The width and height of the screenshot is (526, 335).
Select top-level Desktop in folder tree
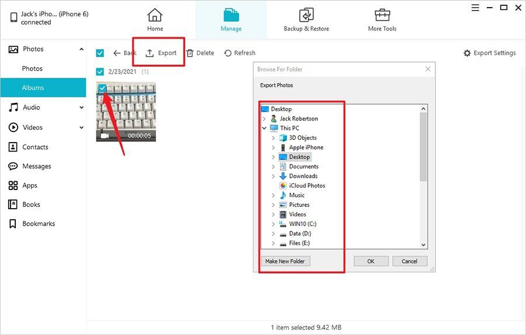point(281,109)
